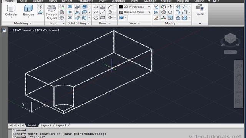Pick the Fillet tool in Modify panel
246x138 pixels.
click(184, 12)
